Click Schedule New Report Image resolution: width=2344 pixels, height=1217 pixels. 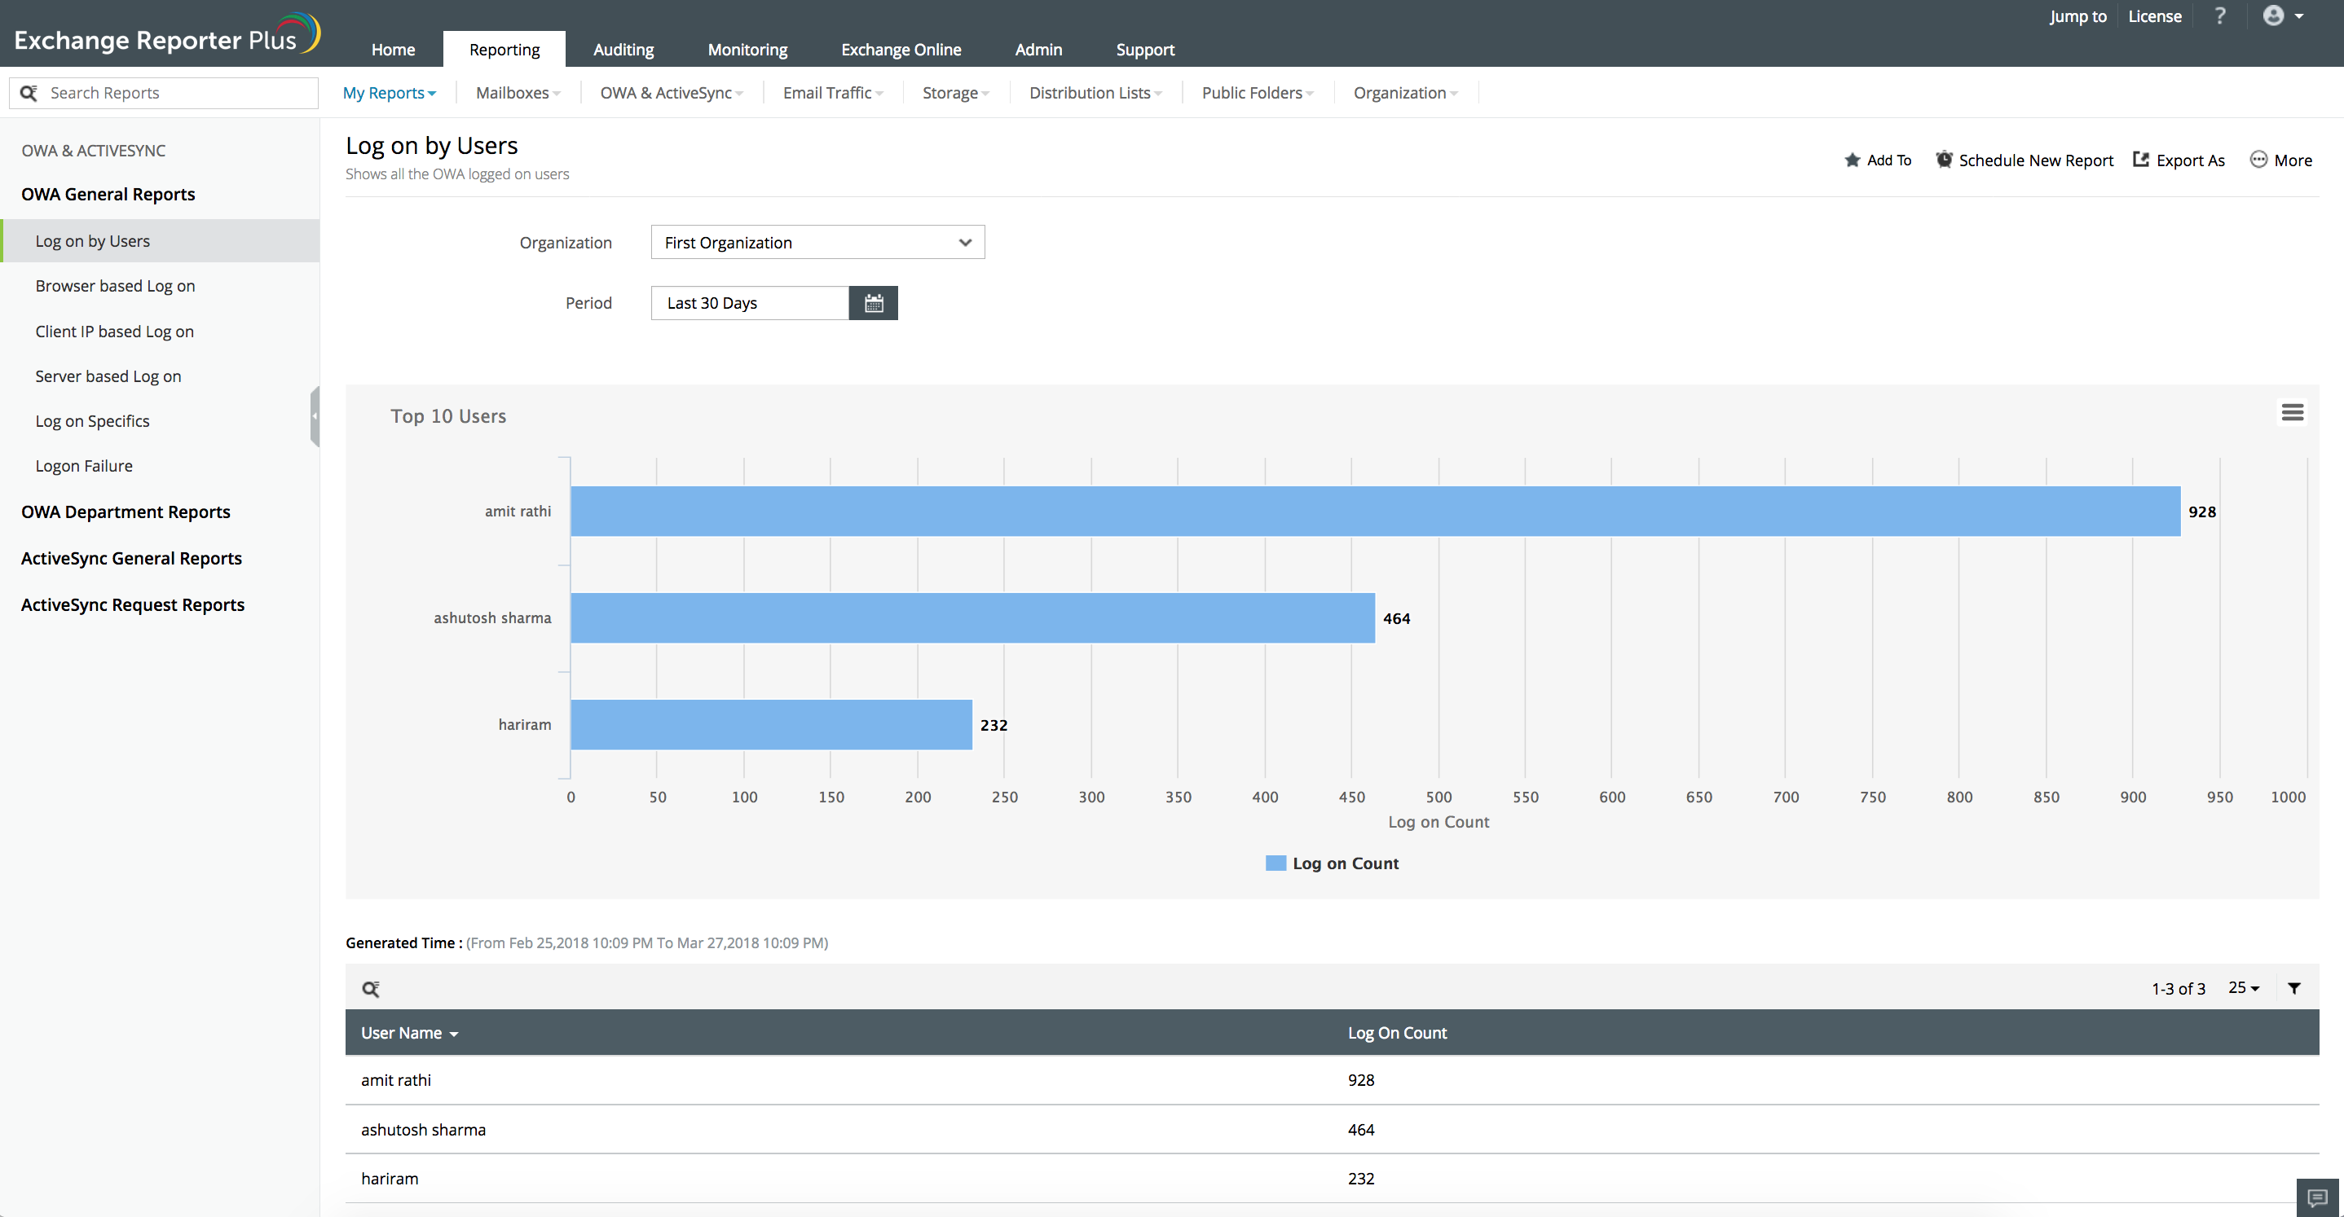(2024, 160)
